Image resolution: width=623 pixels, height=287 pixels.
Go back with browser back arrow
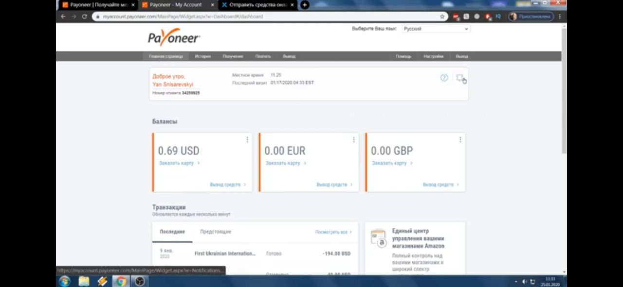tap(63, 17)
